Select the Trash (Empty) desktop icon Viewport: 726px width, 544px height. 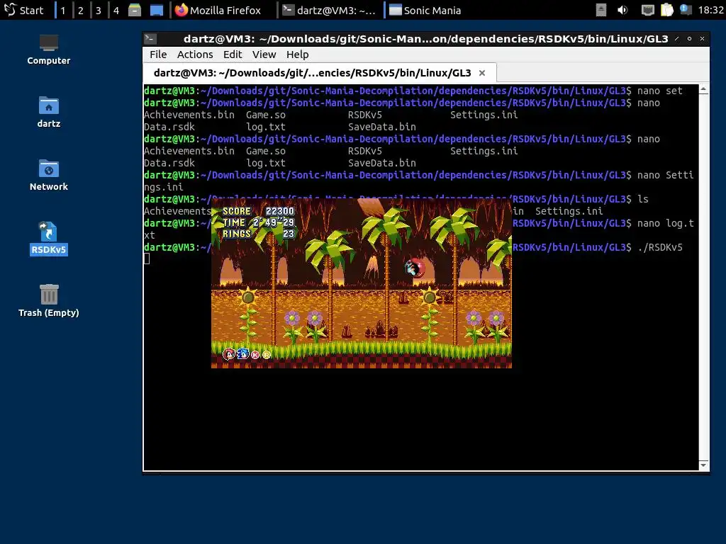tap(49, 301)
